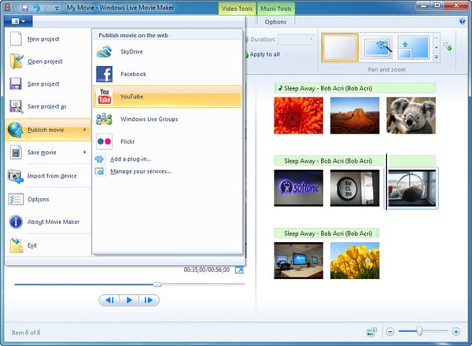The height and width of the screenshot is (346, 472).
Task: Switch to the Video Tools tab
Action: point(237,9)
